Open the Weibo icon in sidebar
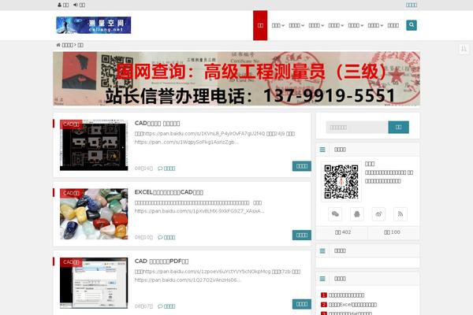 click(x=378, y=214)
